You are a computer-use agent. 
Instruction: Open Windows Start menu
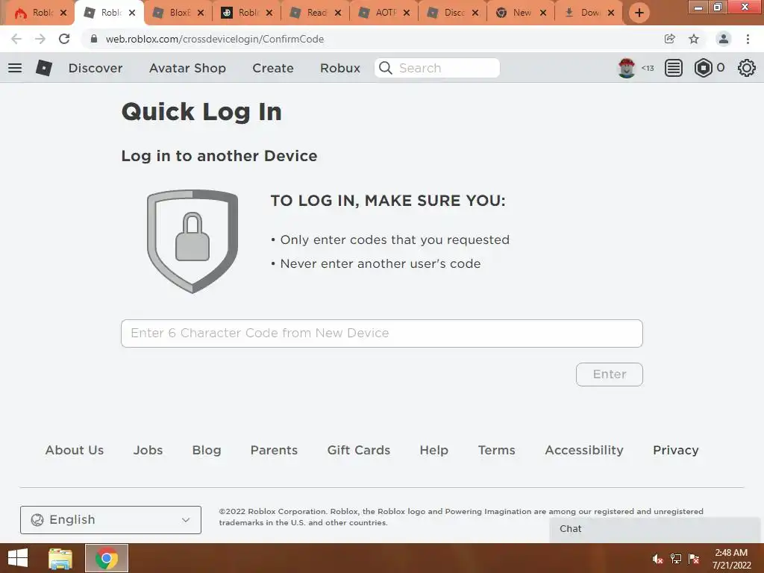pos(18,558)
